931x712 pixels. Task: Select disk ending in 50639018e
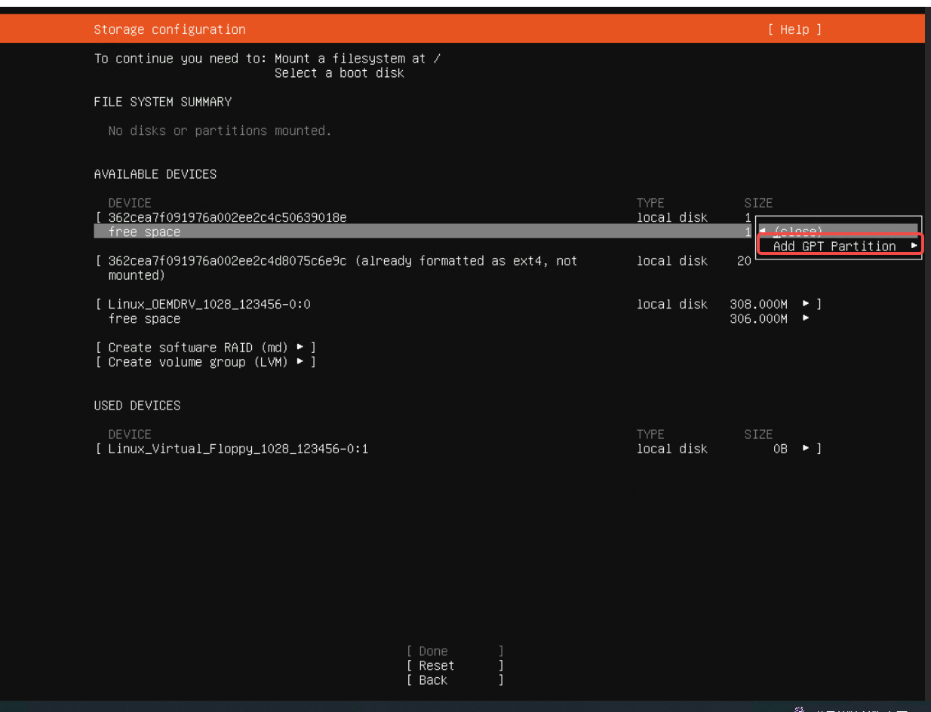[227, 218]
